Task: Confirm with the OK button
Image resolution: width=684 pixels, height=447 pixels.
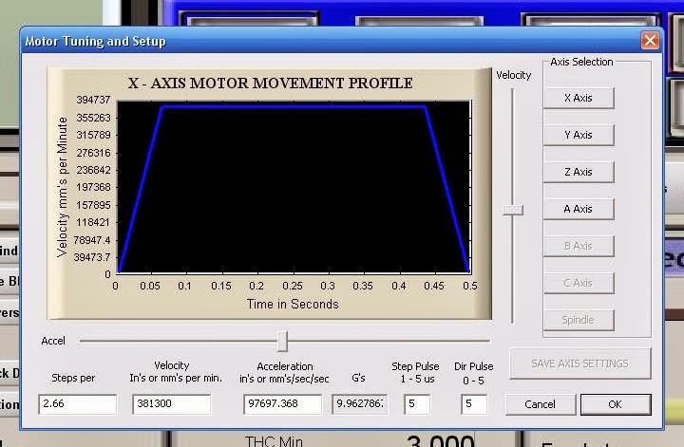Action: click(616, 404)
